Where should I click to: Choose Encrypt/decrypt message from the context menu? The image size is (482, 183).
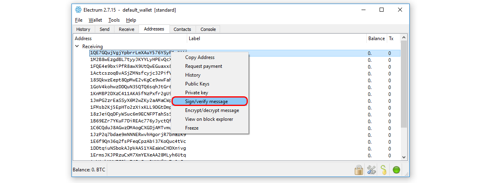point(210,110)
